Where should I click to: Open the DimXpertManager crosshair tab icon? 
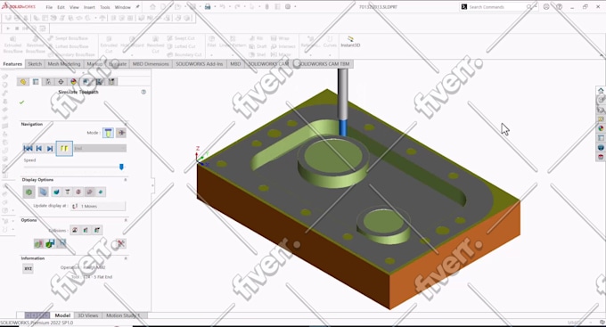point(61,82)
